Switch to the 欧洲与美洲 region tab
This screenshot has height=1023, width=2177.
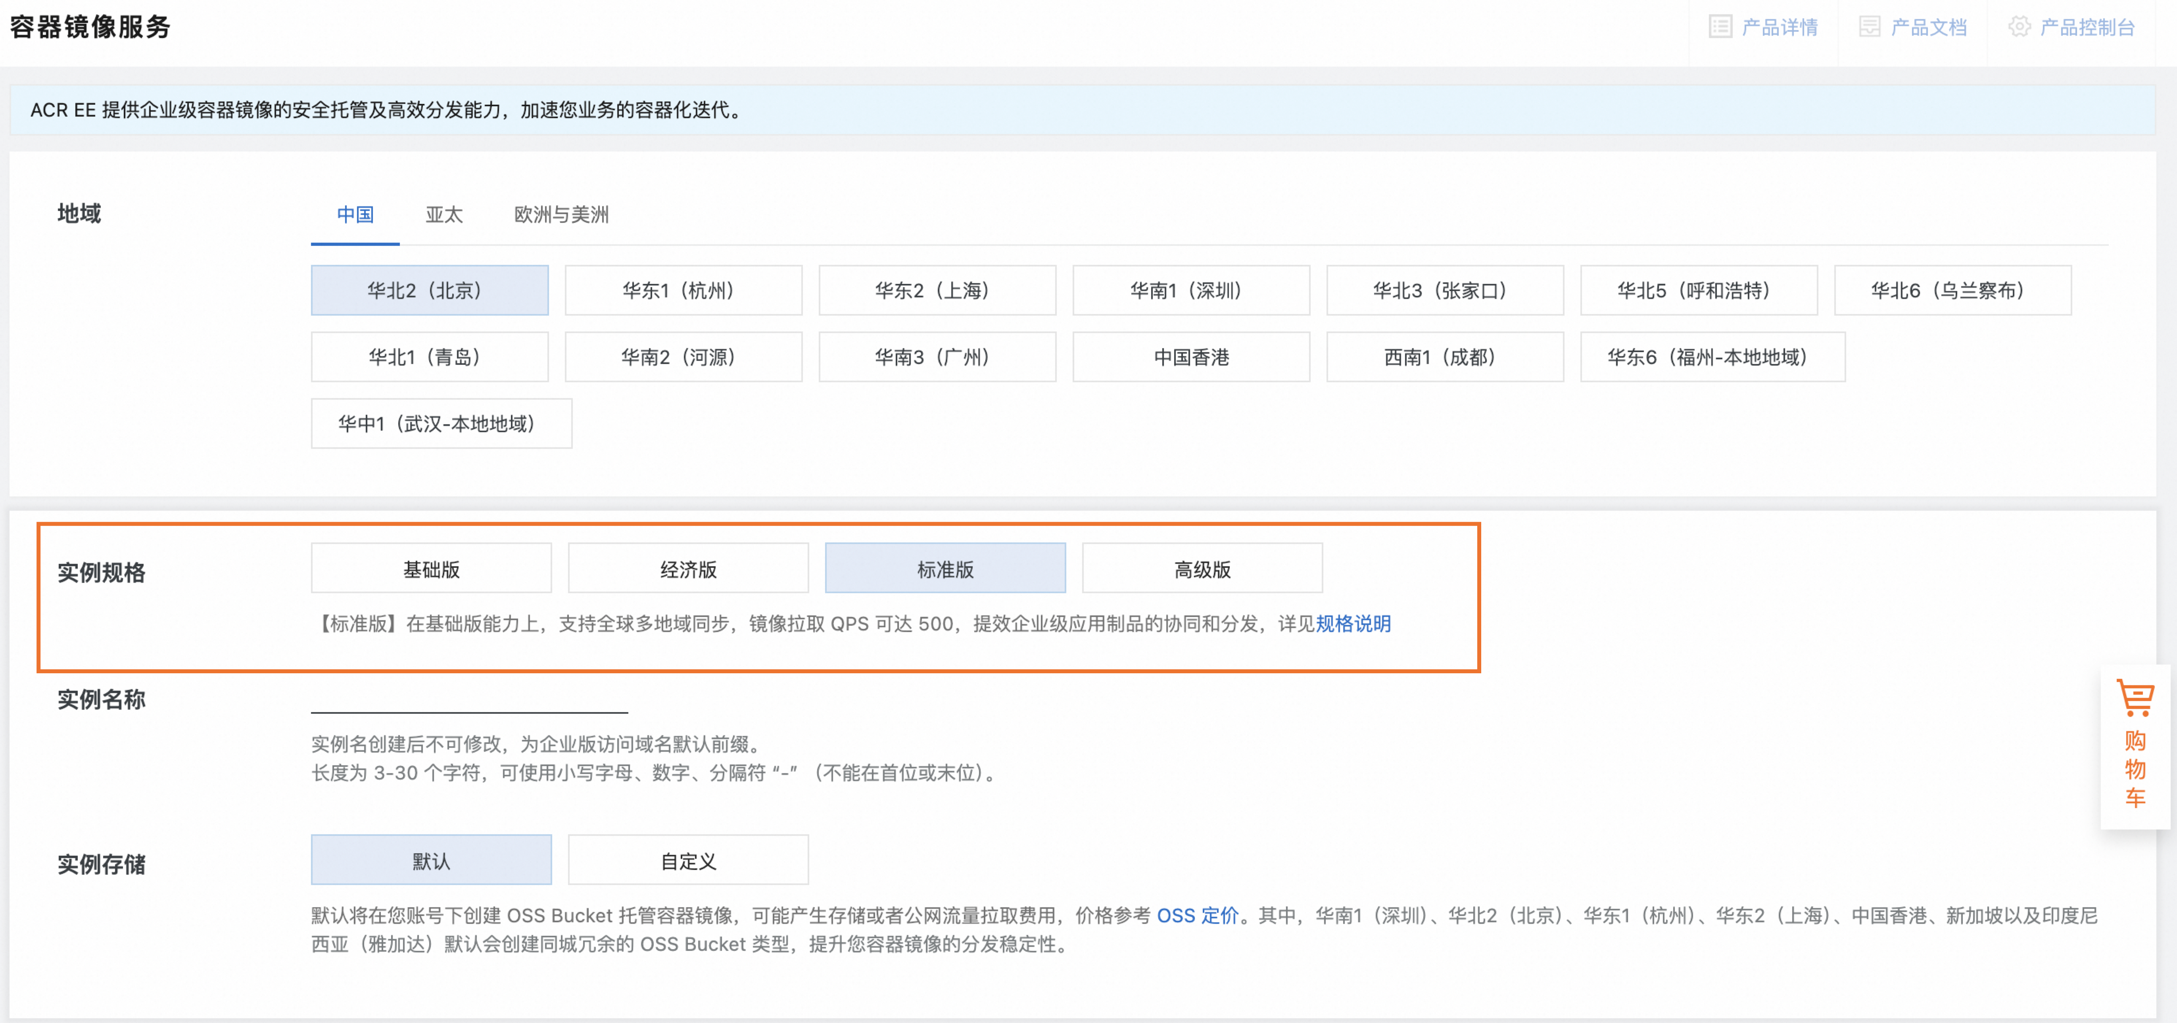[x=561, y=215]
